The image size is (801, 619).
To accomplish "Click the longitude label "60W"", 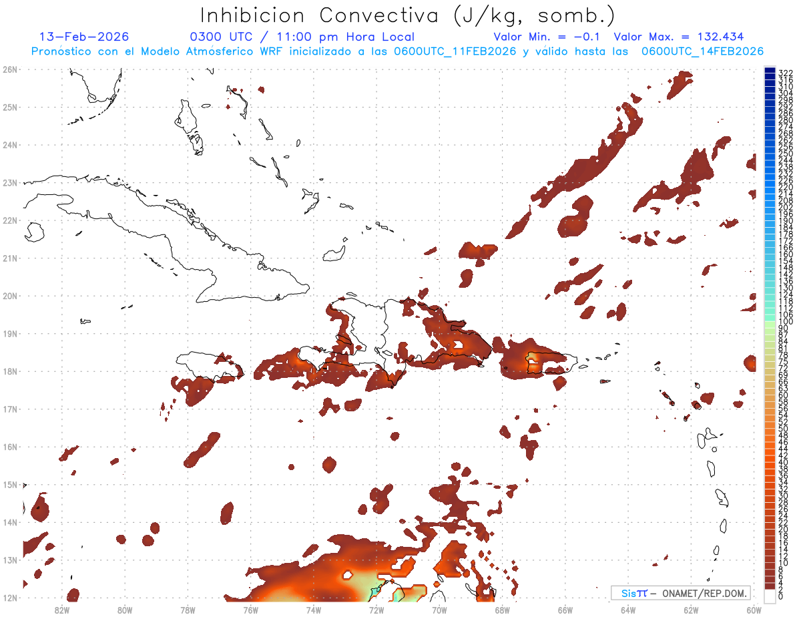I will (754, 610).
